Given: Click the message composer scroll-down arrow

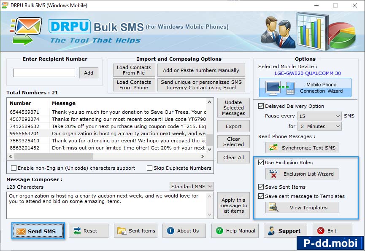Looking at the screenshot, I should tap(209, 214).
